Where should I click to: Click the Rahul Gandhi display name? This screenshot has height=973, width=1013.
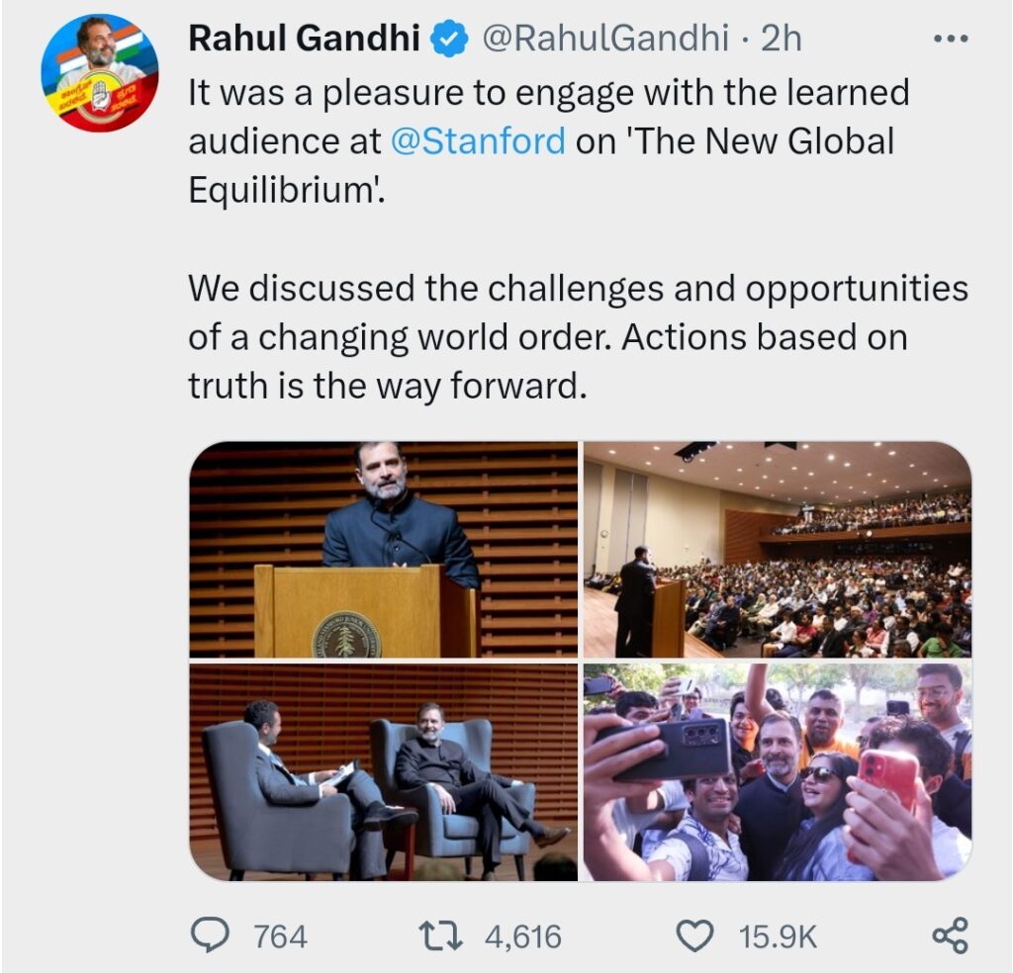[305, 38]
